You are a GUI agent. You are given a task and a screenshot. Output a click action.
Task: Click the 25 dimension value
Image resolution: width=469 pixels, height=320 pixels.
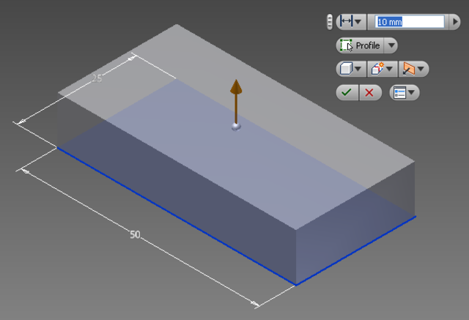pyautogui.click(x=97, y=78)
